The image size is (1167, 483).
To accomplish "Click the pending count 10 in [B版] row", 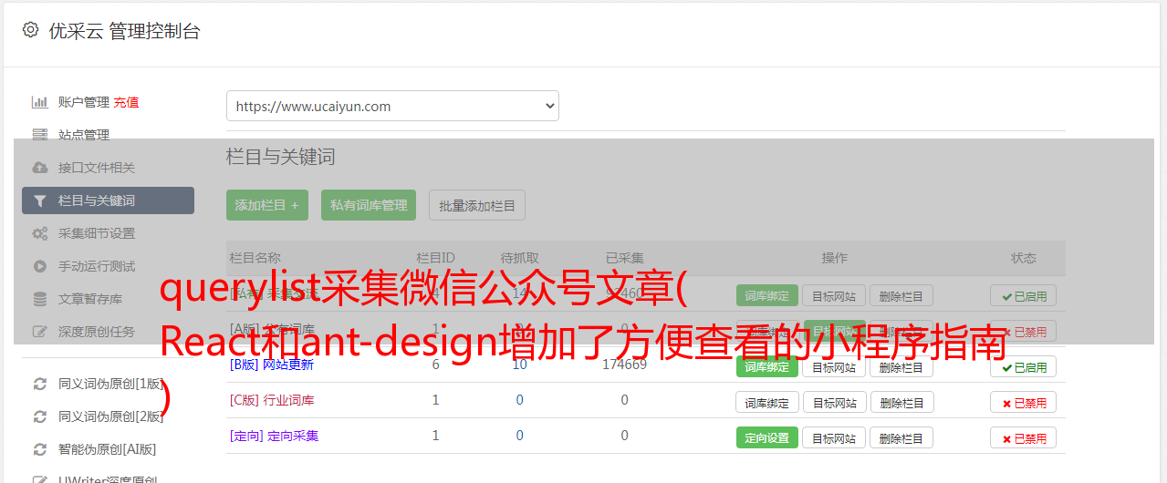I will [519, 365].
